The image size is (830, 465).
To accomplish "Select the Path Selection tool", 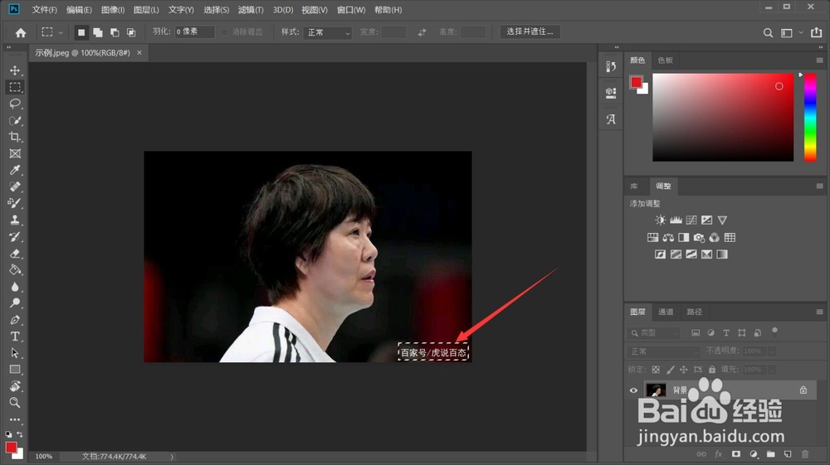I will pyautogui.click(x=15, y=353).
